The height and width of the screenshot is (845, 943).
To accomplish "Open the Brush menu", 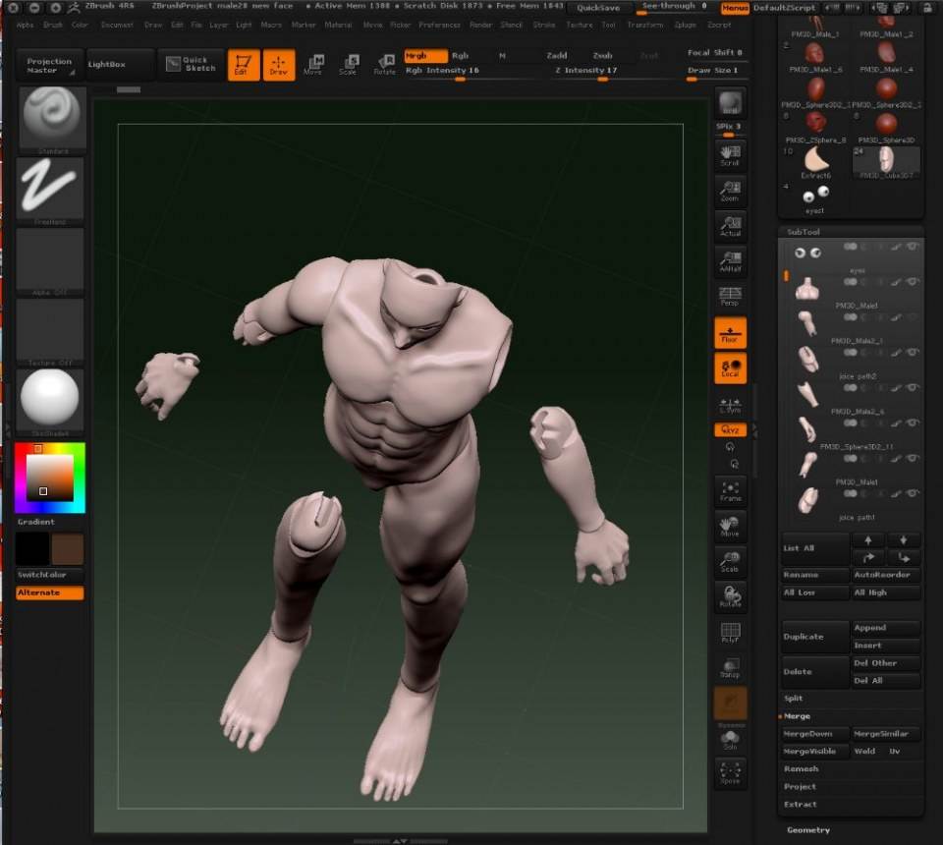I will [x=53, y=26].
